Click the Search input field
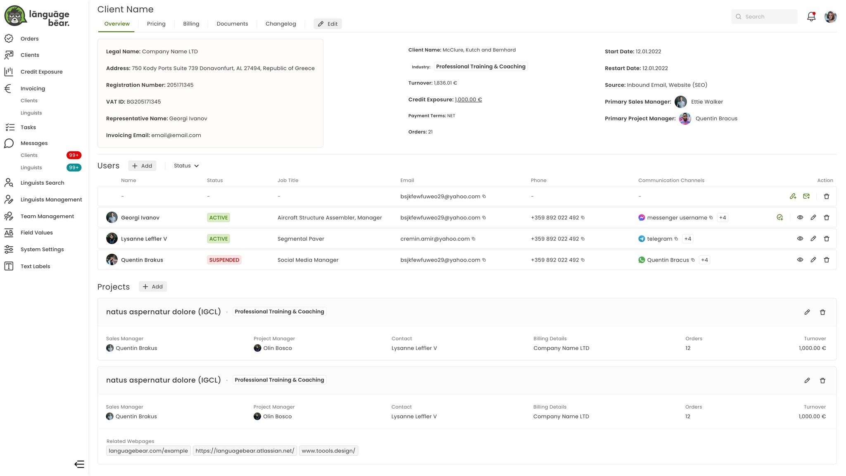This screenshot has height=476, width=846. (x=764, y=17)
